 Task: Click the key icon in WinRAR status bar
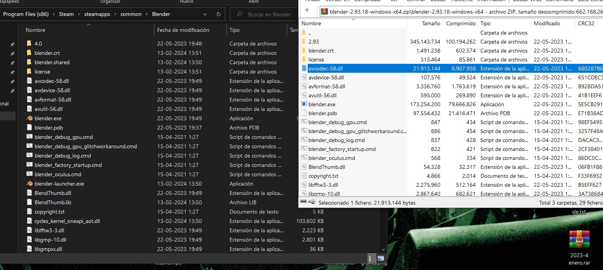click(312, 202)
